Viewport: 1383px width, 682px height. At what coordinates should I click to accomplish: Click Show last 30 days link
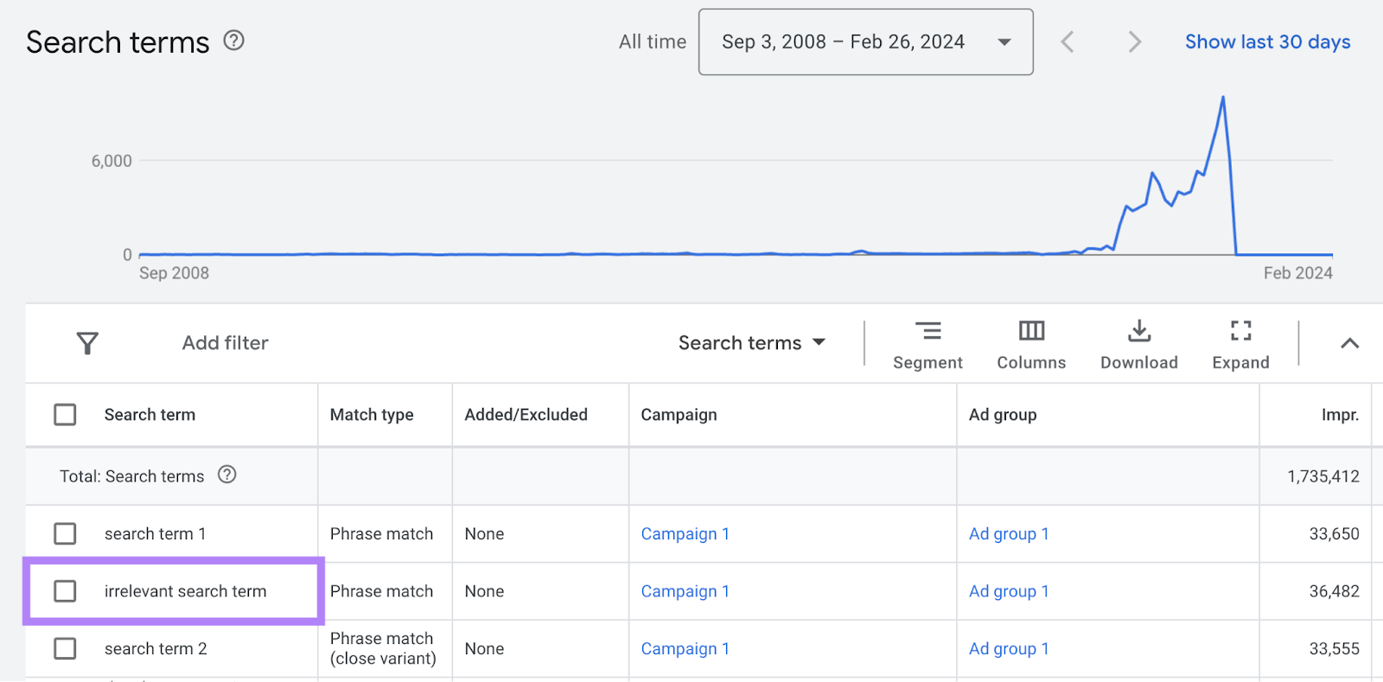1267,41
